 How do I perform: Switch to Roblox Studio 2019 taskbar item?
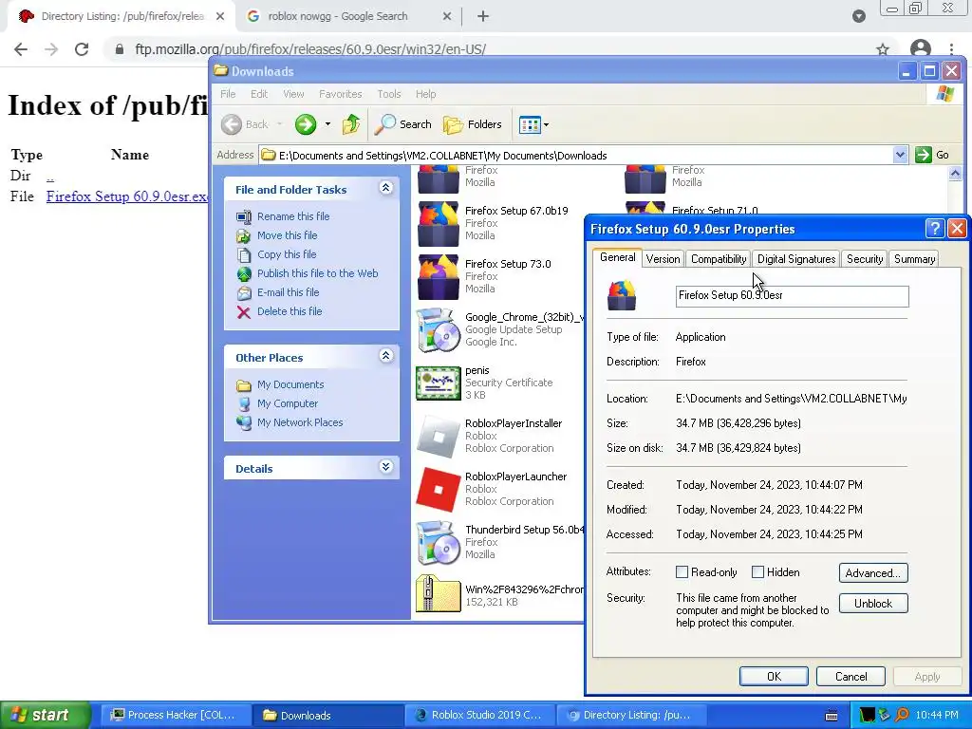pyautogui.click(x=479, y=715)
